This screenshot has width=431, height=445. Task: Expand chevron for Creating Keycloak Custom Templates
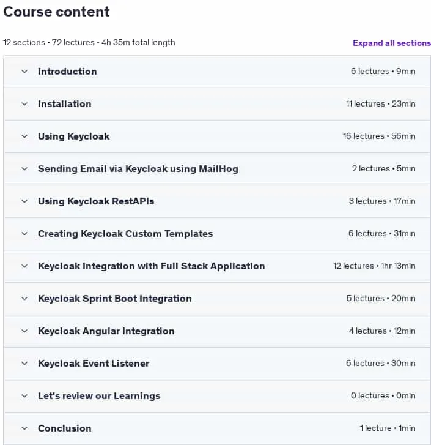[x=24, y=234]
